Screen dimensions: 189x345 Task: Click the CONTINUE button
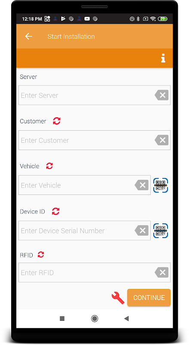tap(149, 298)
